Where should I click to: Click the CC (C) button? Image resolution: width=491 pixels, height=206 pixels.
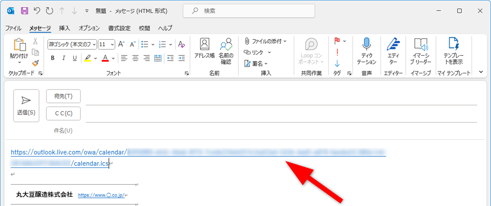point(63,114)
